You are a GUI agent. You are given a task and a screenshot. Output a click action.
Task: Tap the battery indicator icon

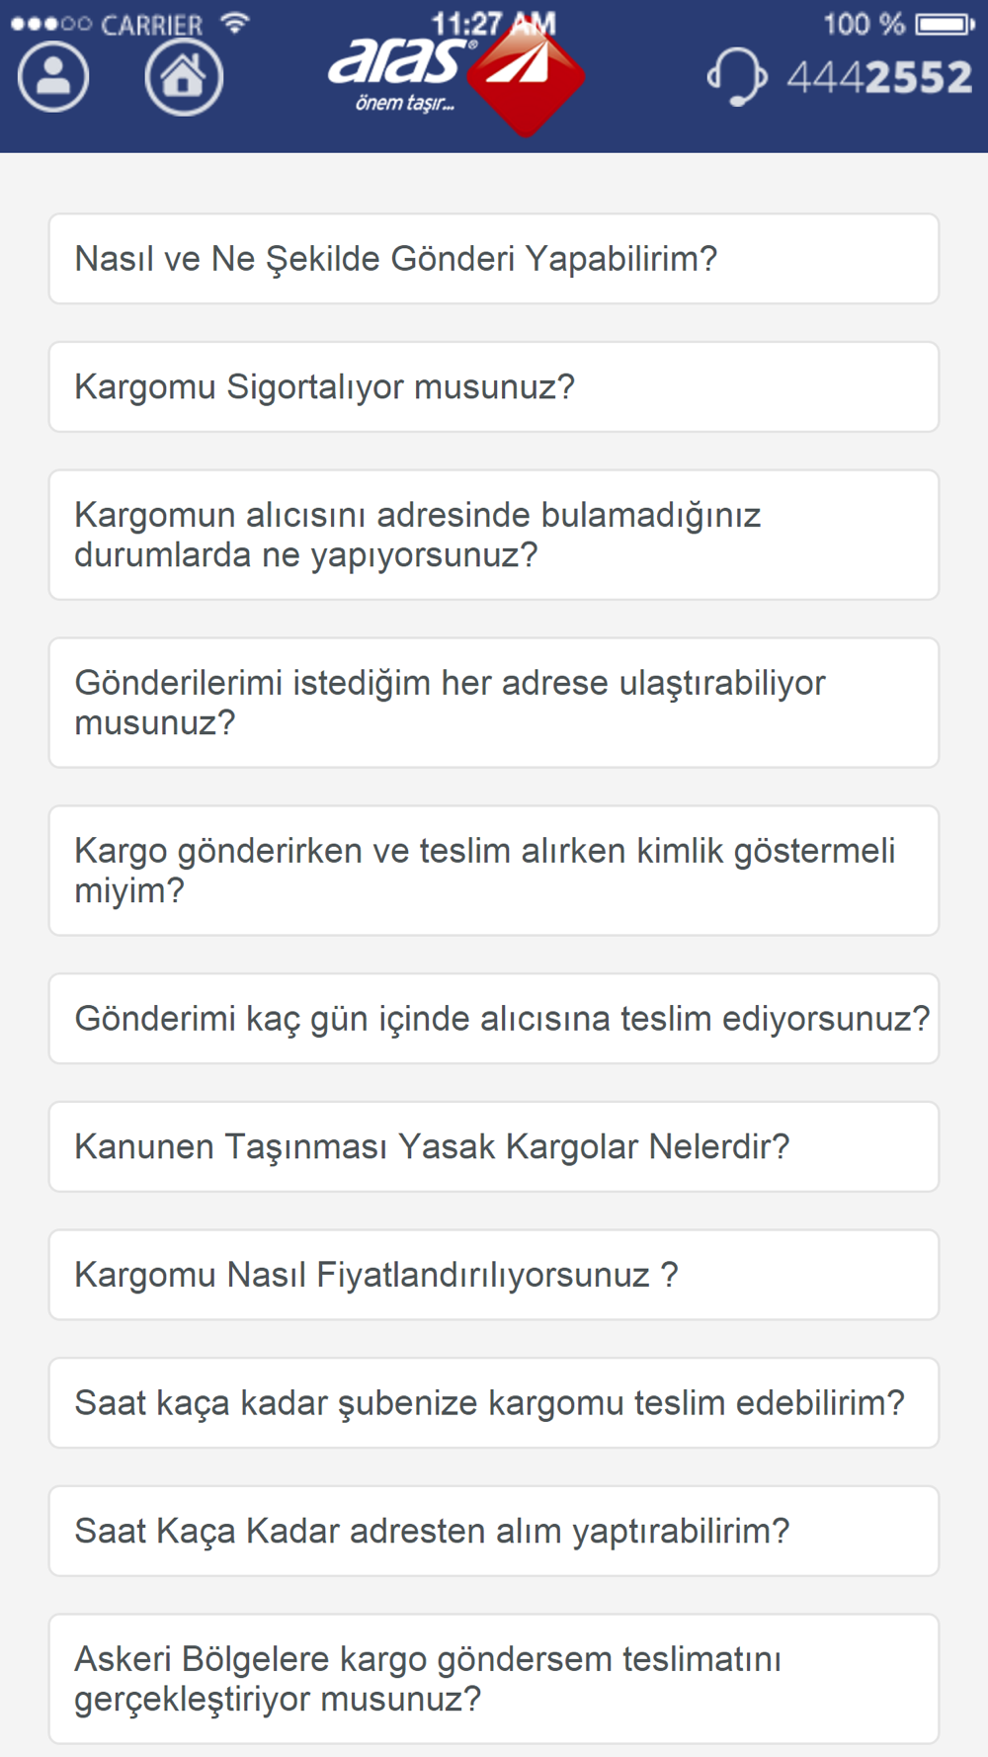pyautogui.click(x=945, y=23)
